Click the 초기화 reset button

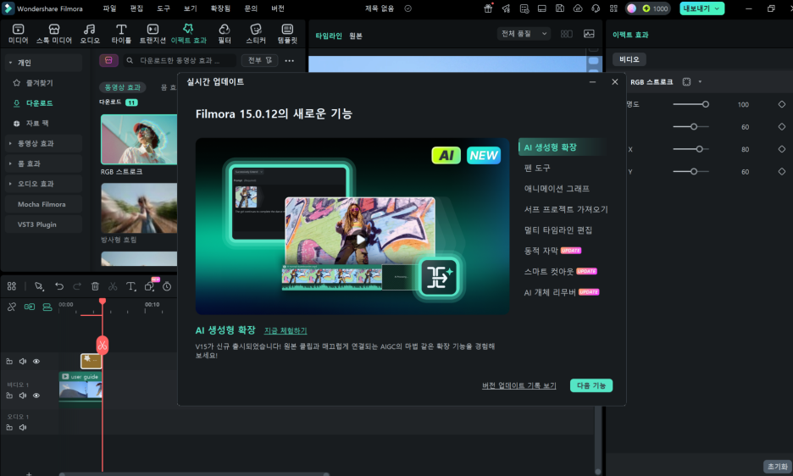click(777, 467)
